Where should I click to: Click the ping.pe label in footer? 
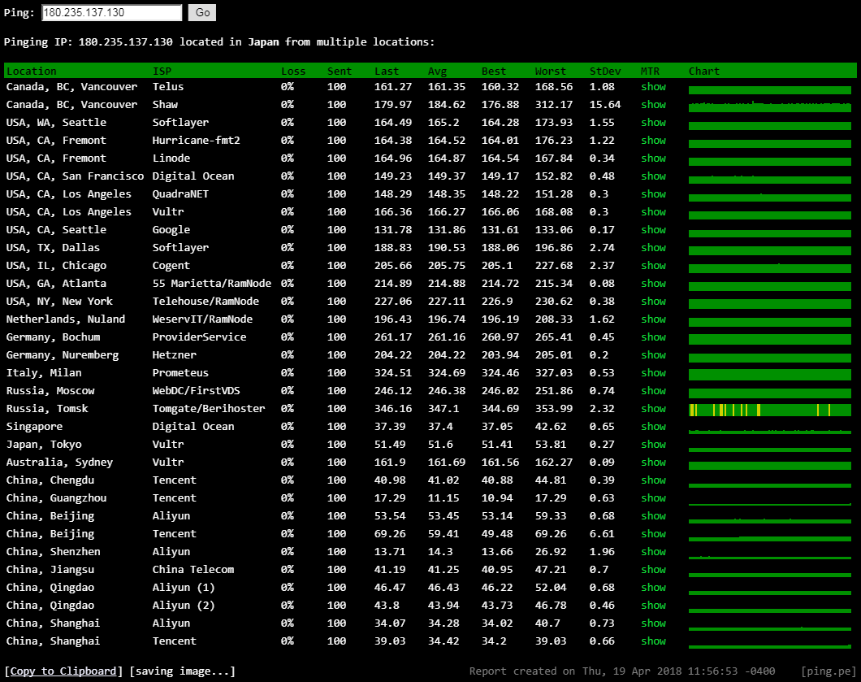tap(827, 671)
